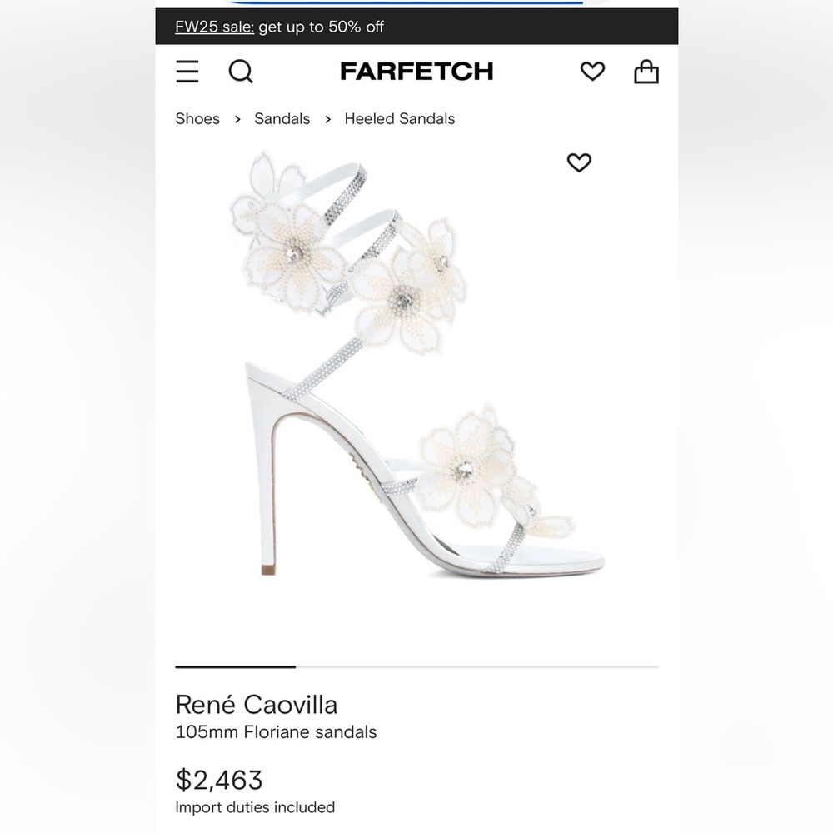Open the FW25 sale link
This screenshot has width=833, height=833.
215,27
